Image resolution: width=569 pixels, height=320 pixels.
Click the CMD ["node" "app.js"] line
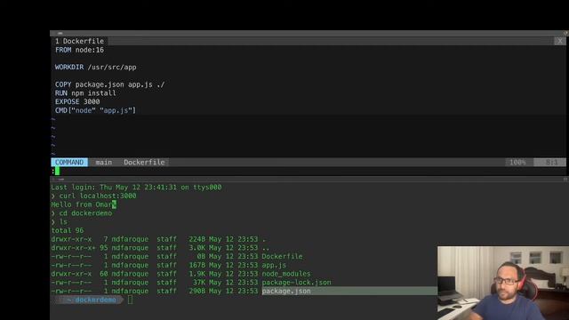(x=95, y=110)
